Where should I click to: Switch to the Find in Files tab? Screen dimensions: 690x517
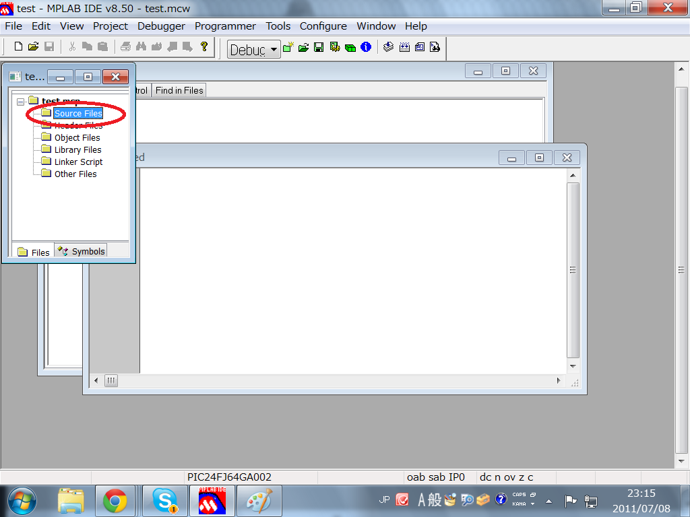(179, 91)
